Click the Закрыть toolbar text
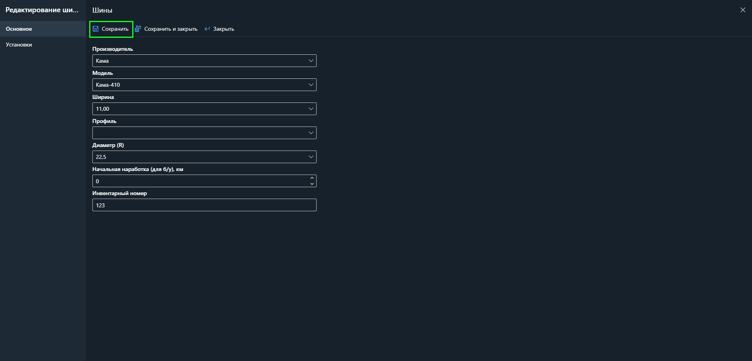 [223, 29]
